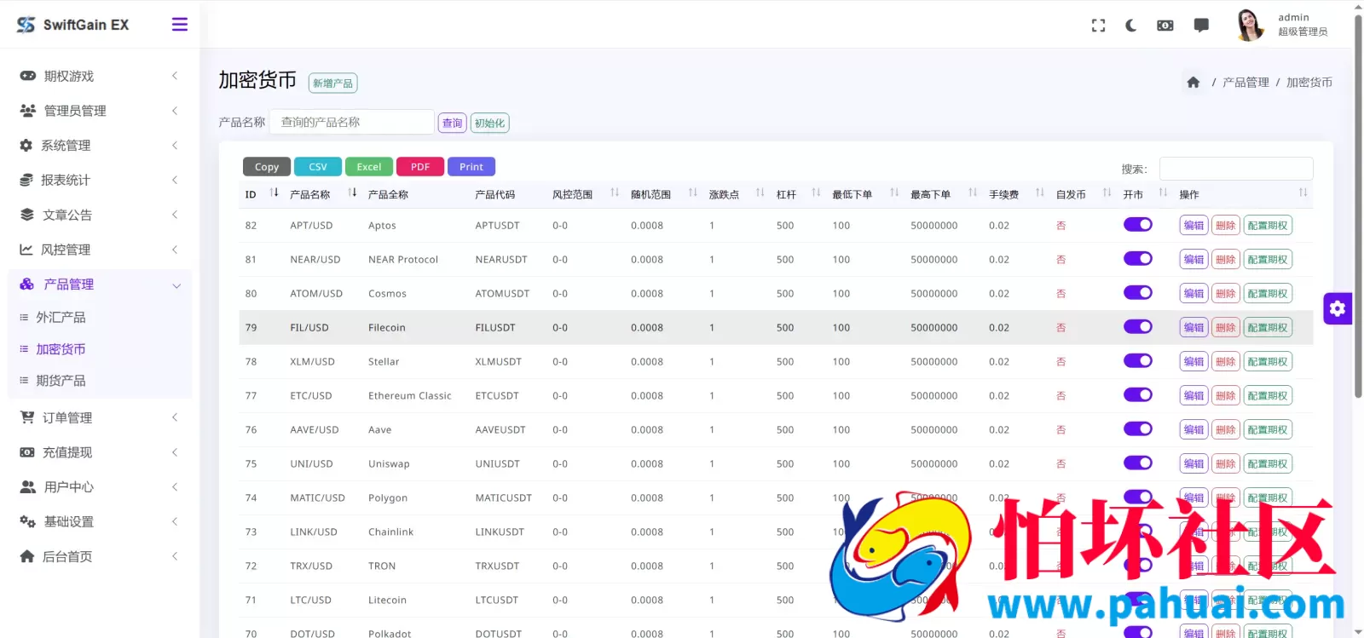Expand the 订单管理 menu chevron
The width and height of the screenshot is (1364, 638).
[175, 417]
